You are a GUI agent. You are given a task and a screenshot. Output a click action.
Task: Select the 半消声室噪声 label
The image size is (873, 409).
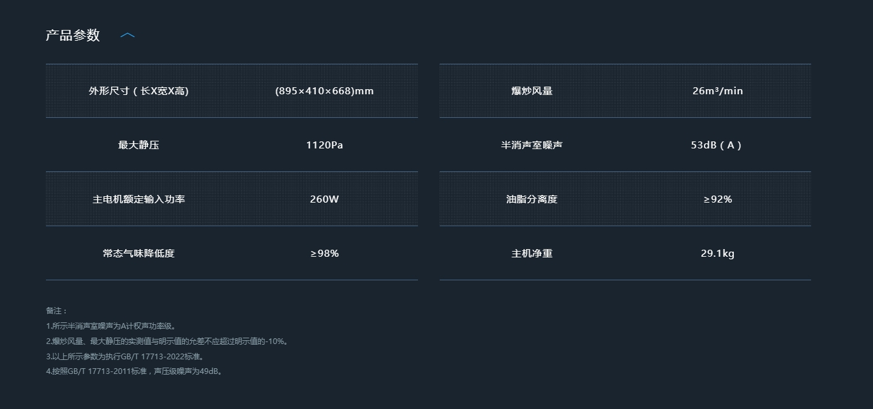click(532, 145)
